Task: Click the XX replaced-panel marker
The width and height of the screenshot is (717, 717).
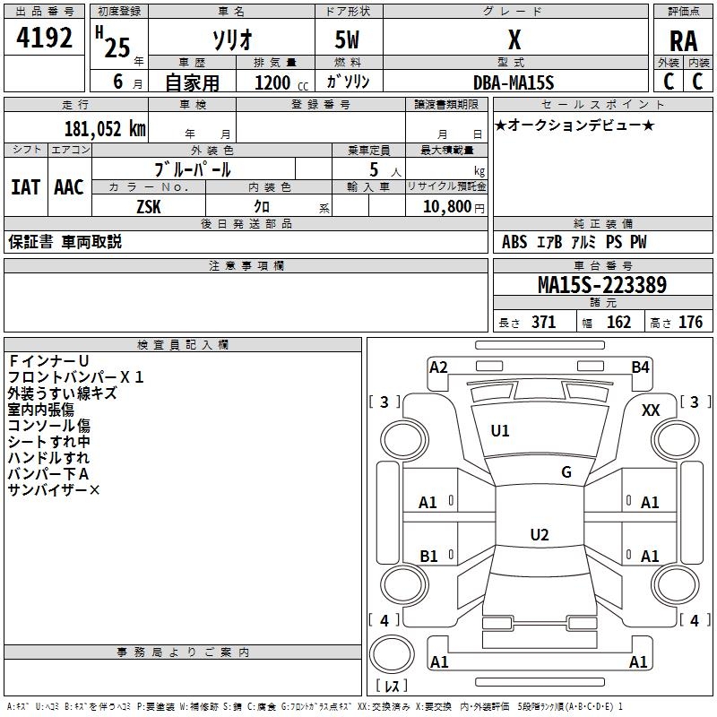Action: pos(651,410)
